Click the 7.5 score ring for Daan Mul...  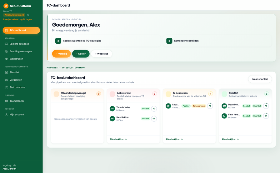coord(266,106)
